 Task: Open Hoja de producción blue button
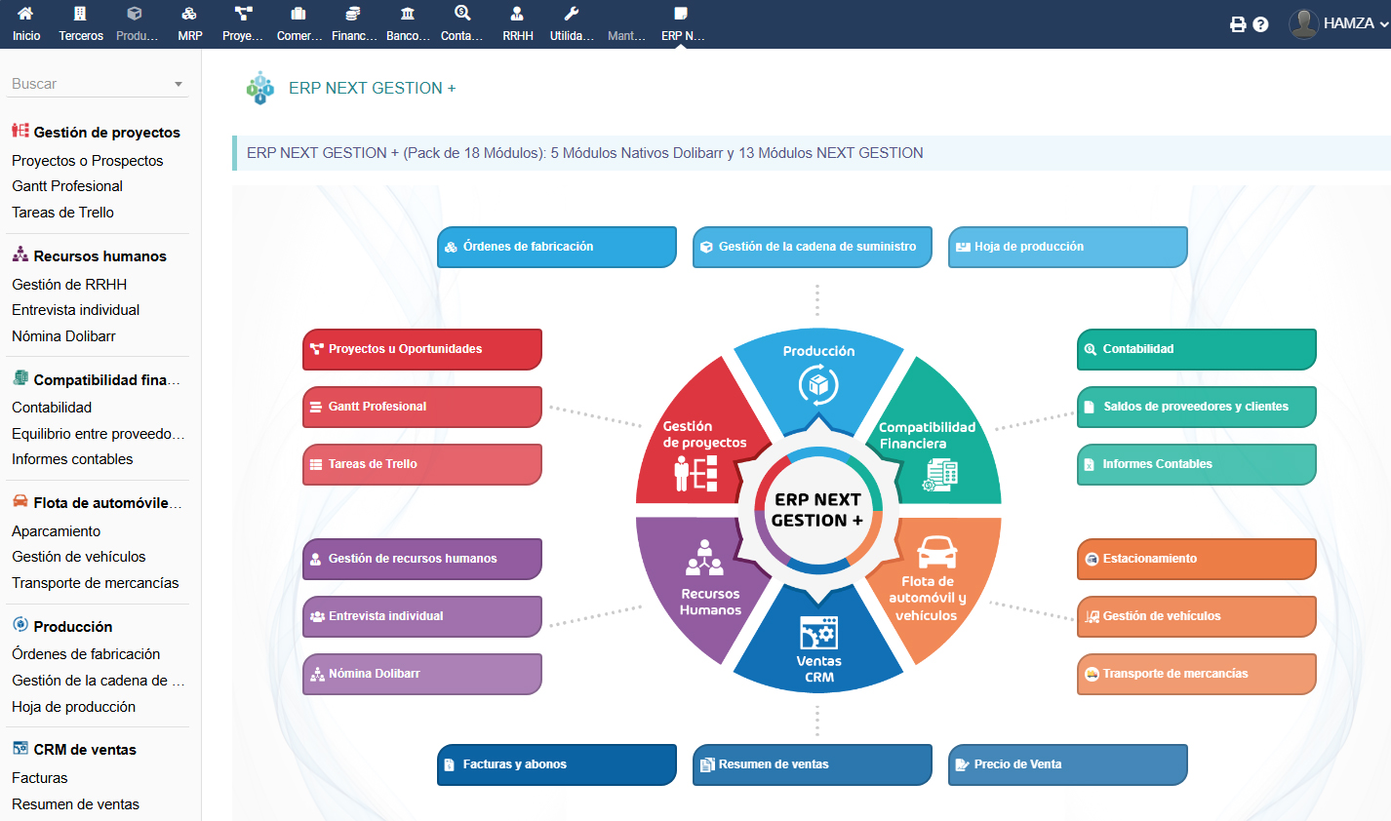(1068, 247)
